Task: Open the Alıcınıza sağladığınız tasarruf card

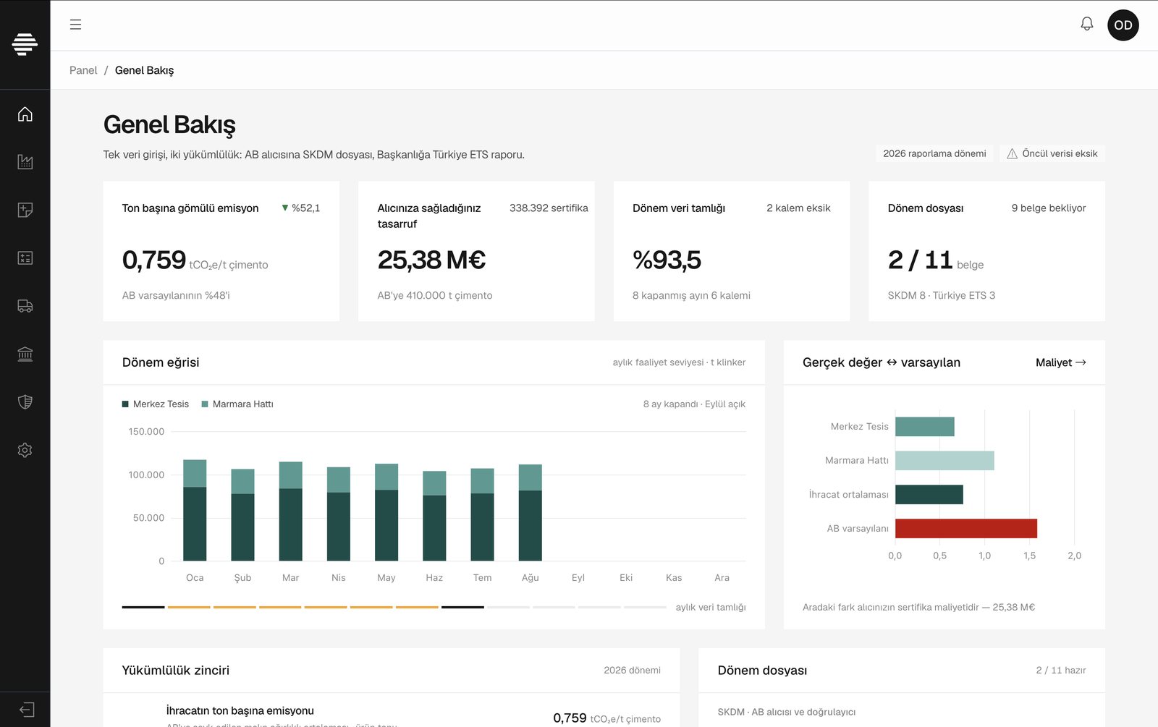Action: click(476, 251)
